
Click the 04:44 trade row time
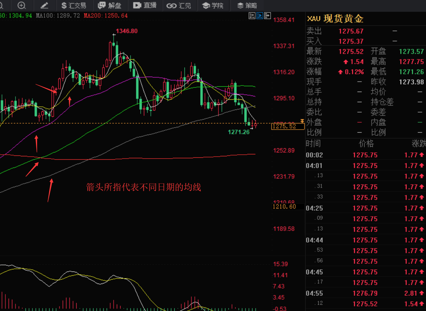click(x=314, y=240)
